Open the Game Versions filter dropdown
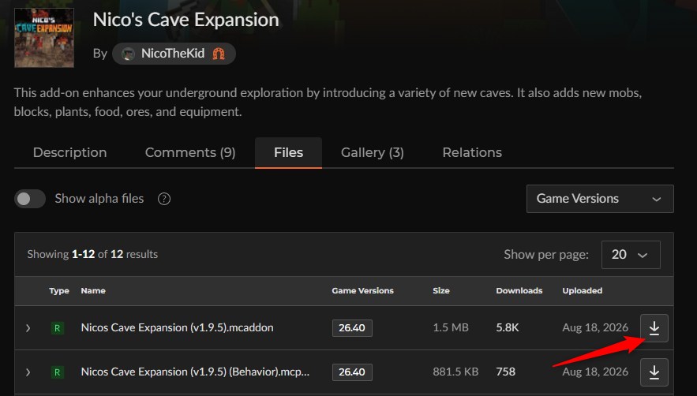 (x=600, y=199)
